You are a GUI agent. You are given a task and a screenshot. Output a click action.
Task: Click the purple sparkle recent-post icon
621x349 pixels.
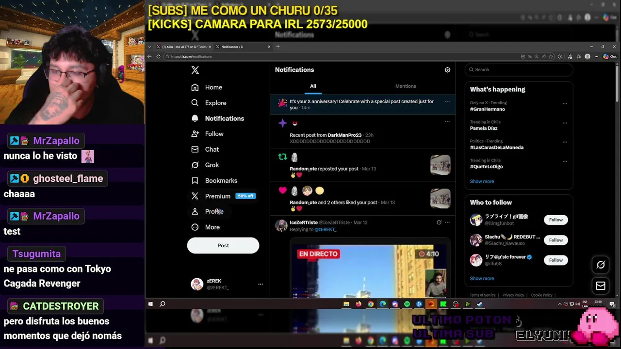(x=282, y=123)
